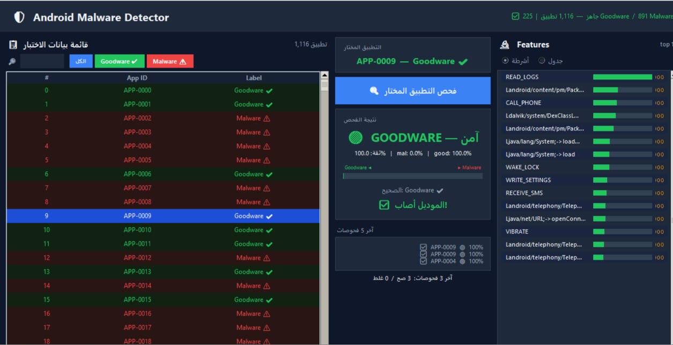Click checkbox beside APP-0004 in recent checks
This screenshot has width=673, height=345.
[424, 261]
